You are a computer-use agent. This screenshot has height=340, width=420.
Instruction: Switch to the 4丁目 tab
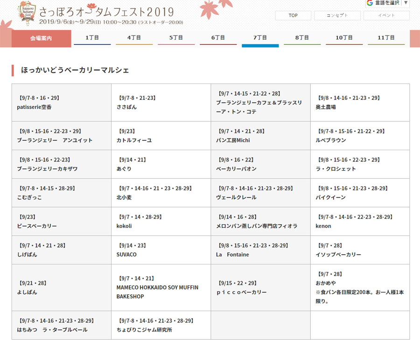coord(134,38)
